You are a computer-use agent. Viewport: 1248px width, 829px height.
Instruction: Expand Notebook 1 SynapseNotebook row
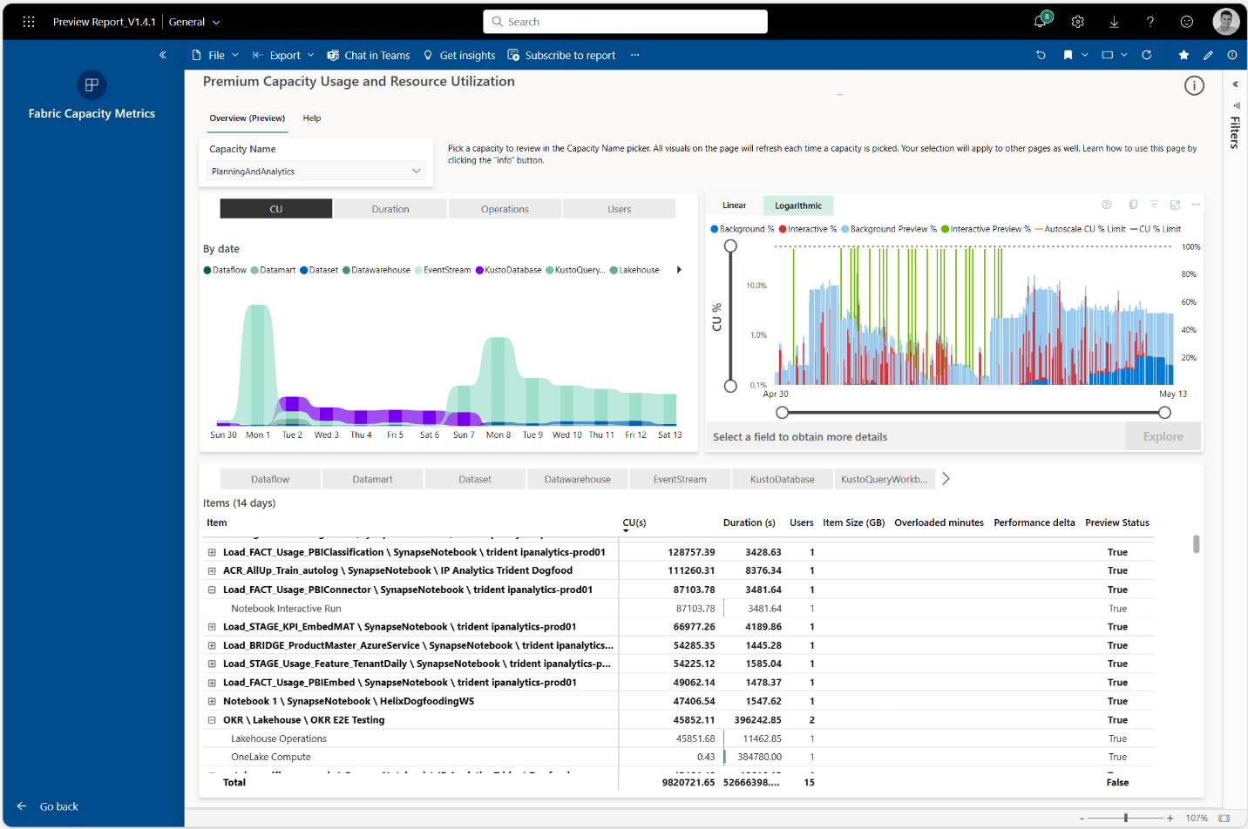[212, 701]
